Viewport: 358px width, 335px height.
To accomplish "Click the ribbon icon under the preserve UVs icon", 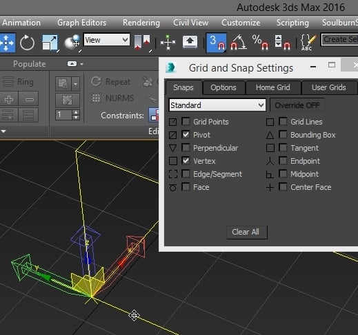I will coord(68,100).
